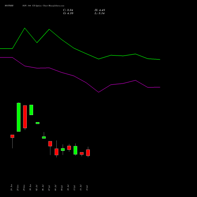Click the '07 Jul' date axis label
The width and height of the screenshot is (197, 197).
click(x=49, y=188)
